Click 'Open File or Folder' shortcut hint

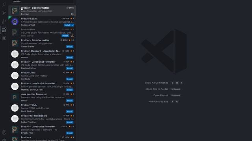pyautogui.click(x=157, y=89)
